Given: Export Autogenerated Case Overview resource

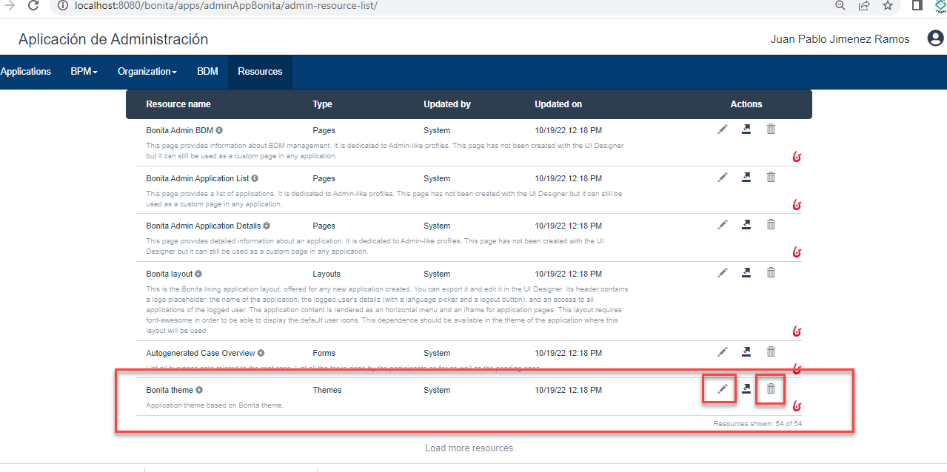Looking at the screenshot, I should tap(746, 352).
